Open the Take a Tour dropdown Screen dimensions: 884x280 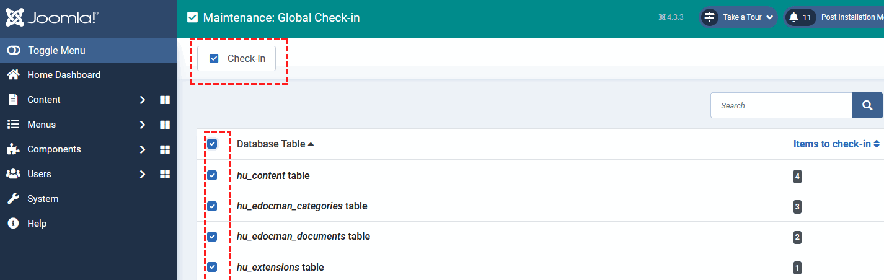(x=739, y=17)
